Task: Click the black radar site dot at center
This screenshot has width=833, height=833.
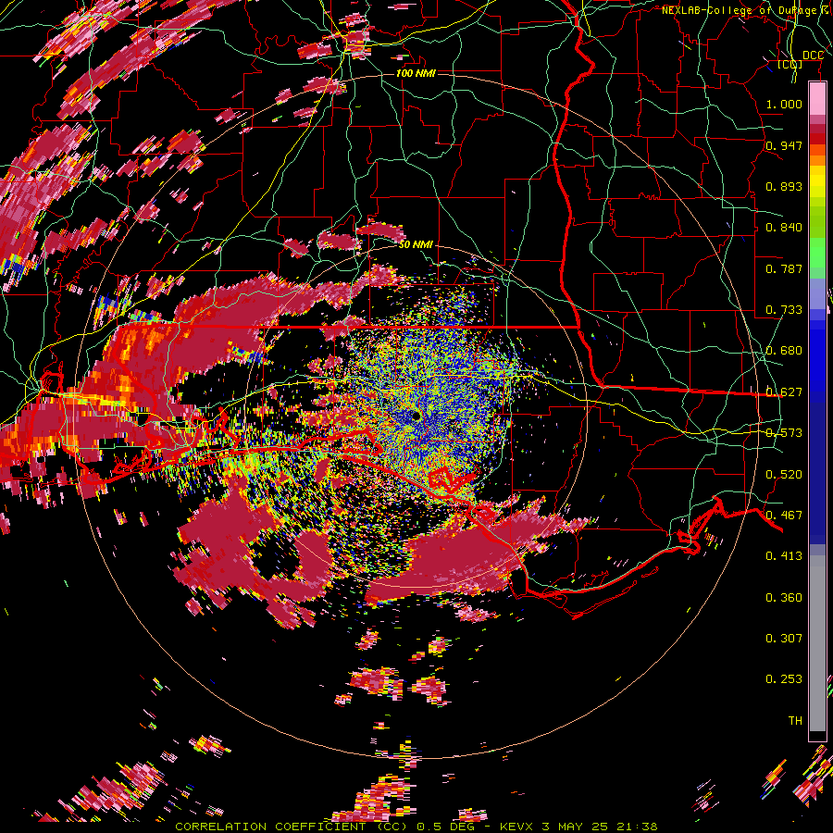Action: tap(416, 416)
